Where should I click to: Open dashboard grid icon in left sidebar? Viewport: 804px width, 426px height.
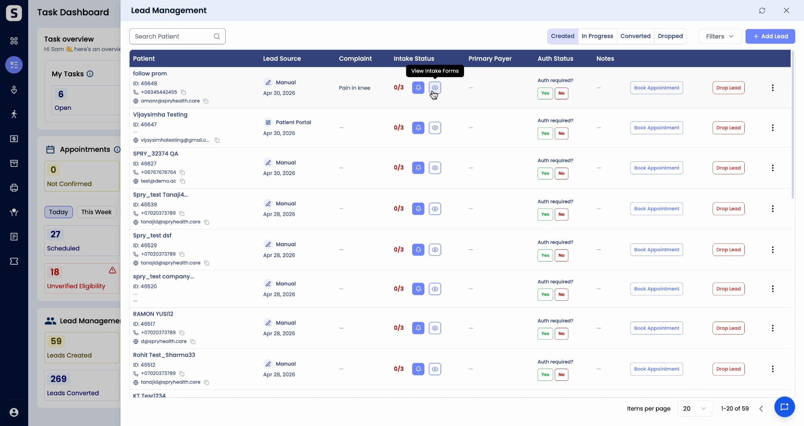click(x=14, y=41)
